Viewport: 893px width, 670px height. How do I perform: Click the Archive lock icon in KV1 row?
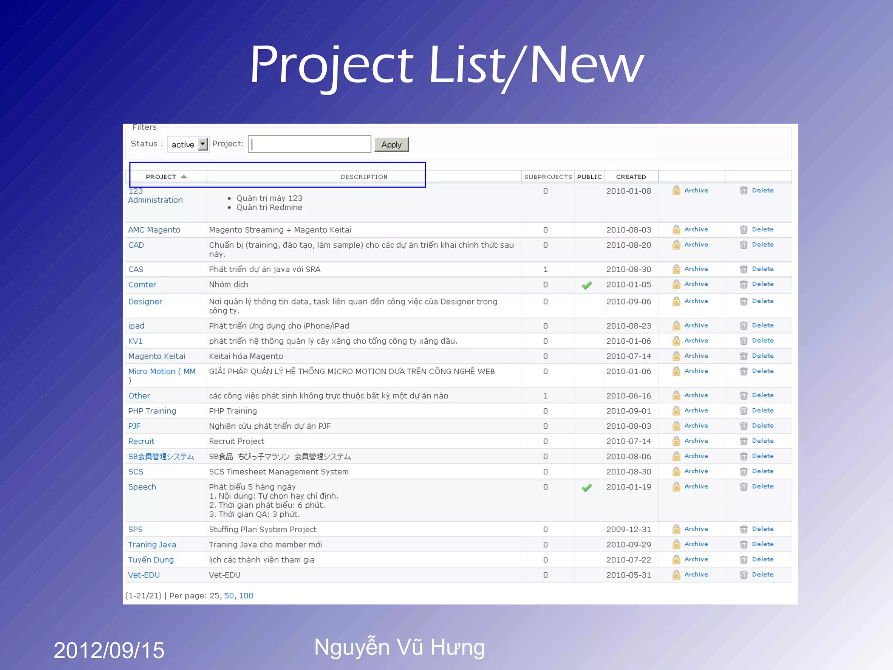click(676, 341)
